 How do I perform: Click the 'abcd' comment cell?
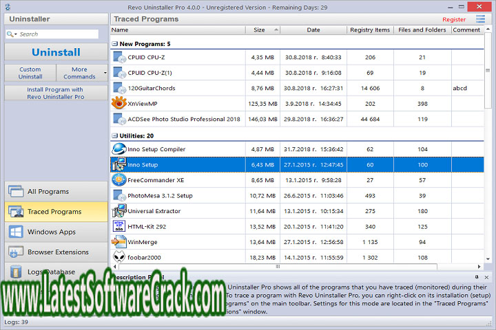[x=459, y=88]
